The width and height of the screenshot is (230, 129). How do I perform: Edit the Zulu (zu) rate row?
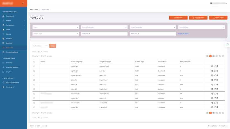pos(215,71)
